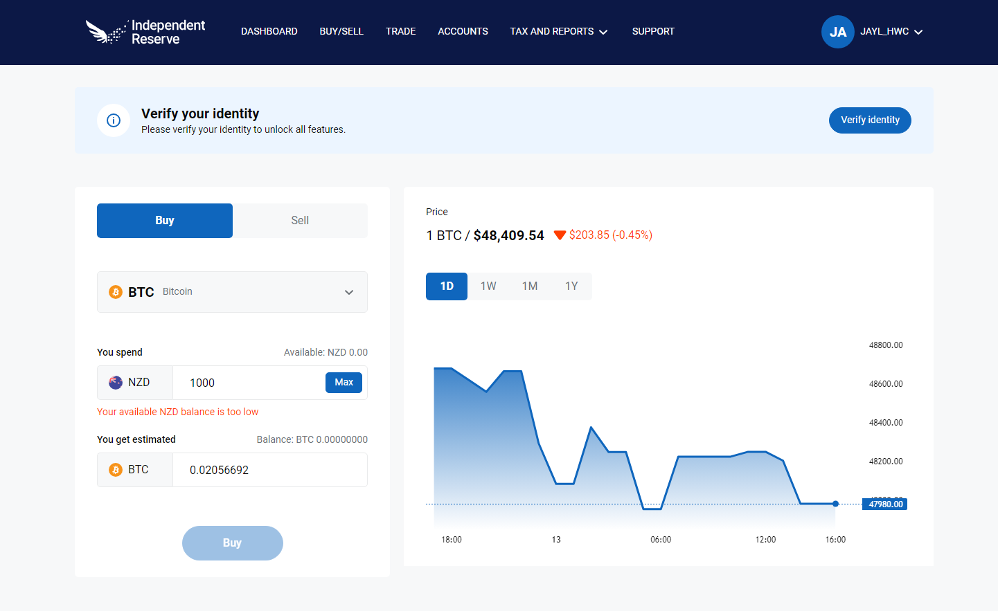998x611 pixels.
Task: Click the NZD flag icon
Action: coord(116,383)
